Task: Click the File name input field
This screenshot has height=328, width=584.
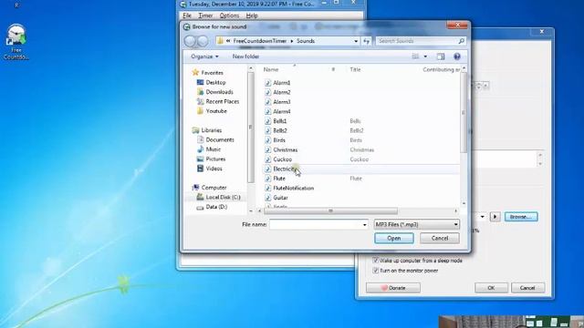Action: [315, 225]
